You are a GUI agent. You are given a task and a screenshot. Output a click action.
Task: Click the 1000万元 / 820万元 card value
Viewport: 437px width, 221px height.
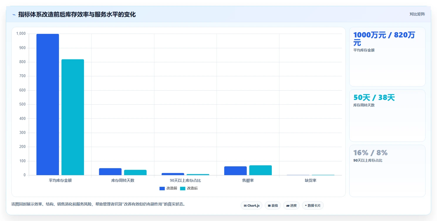pyautogui.click(x=384, y=39)
